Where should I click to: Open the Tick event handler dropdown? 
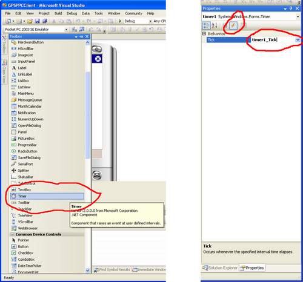298,40
